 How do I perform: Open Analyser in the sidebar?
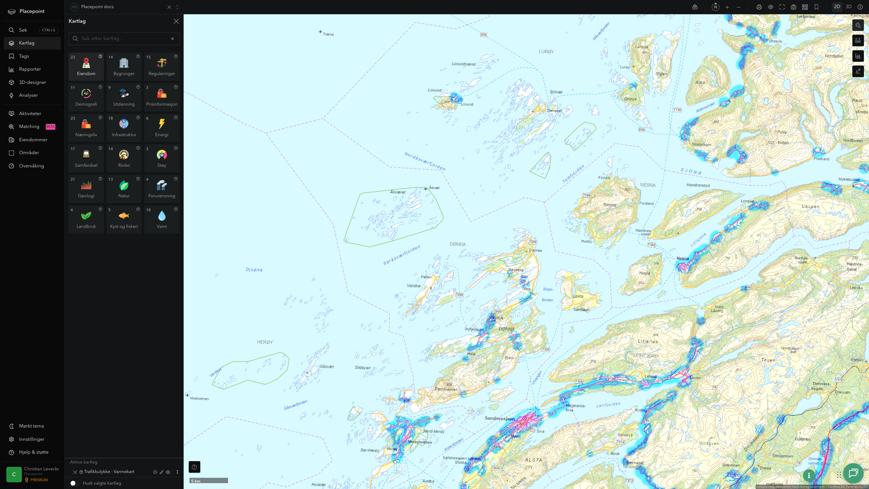[32, 95]
